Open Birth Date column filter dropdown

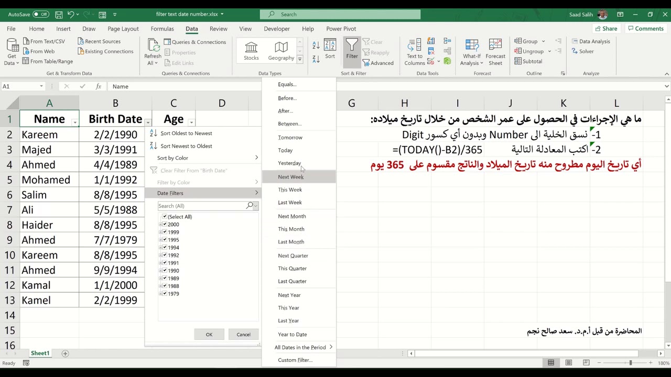point(148,122)
